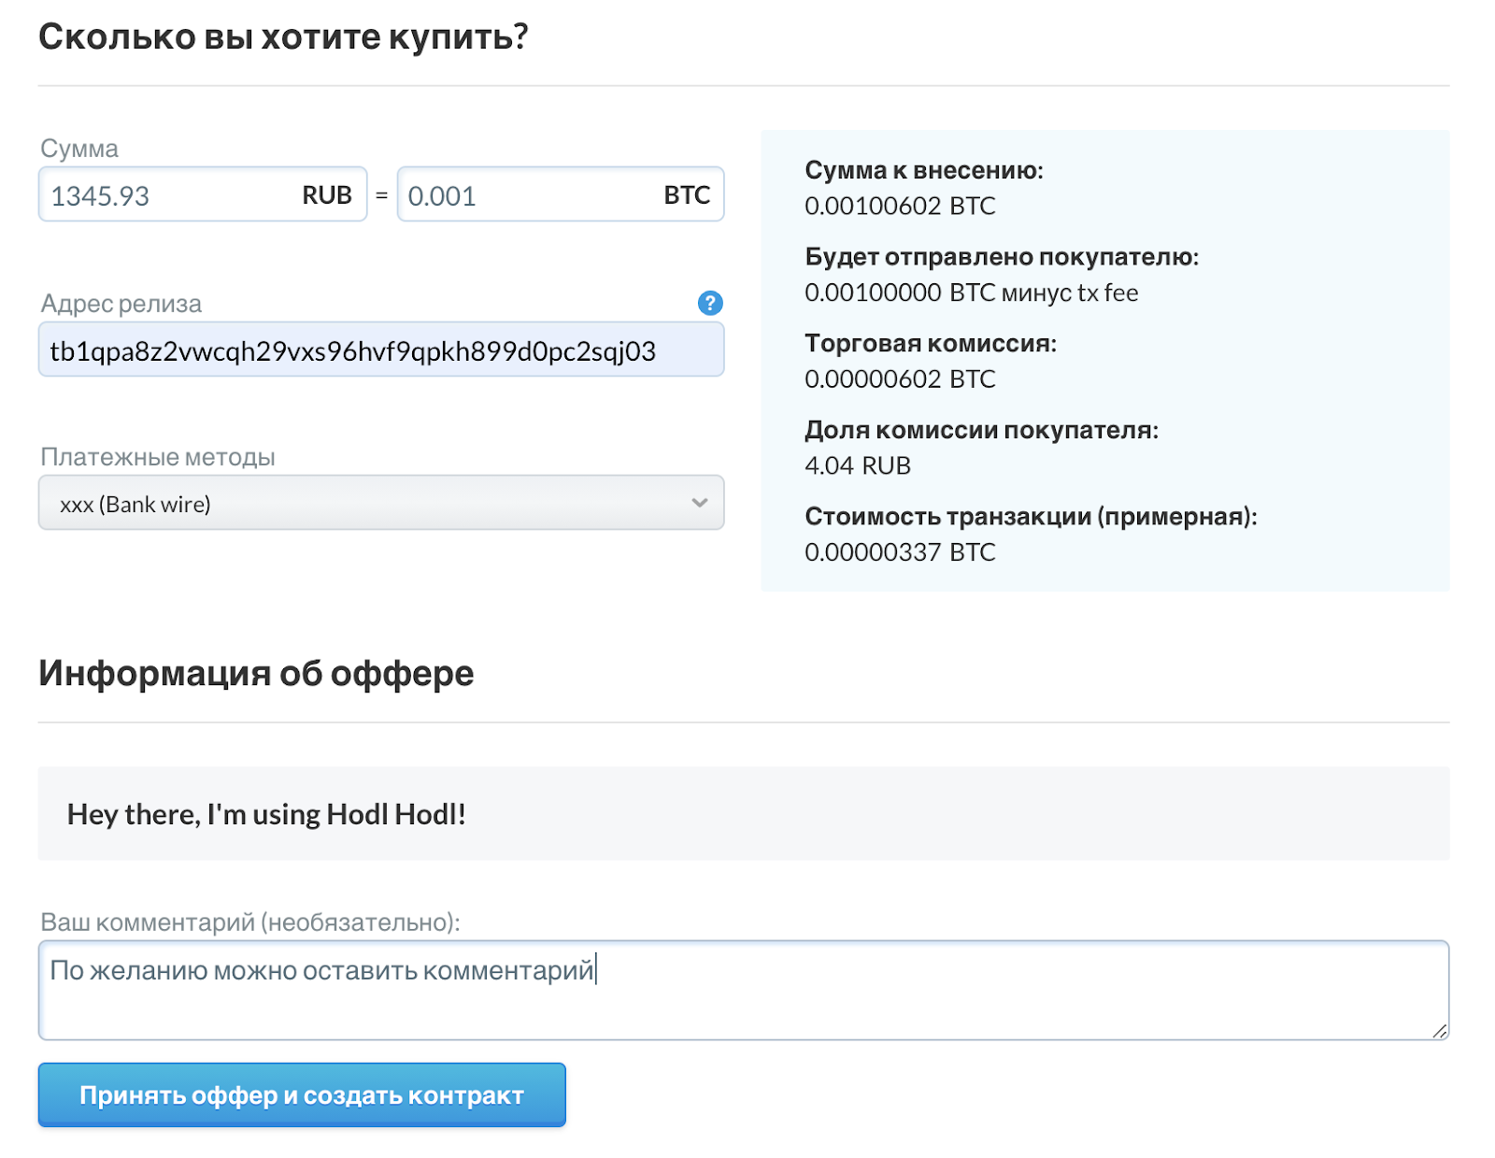Click the 'Hey there, I'm using Hodl Hodl!' text
This screenshot has width=1495, height=1158.
266,814
